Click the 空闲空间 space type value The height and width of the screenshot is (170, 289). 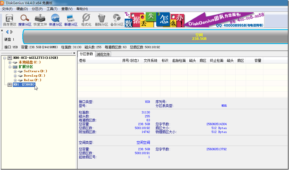click(143, 143)
